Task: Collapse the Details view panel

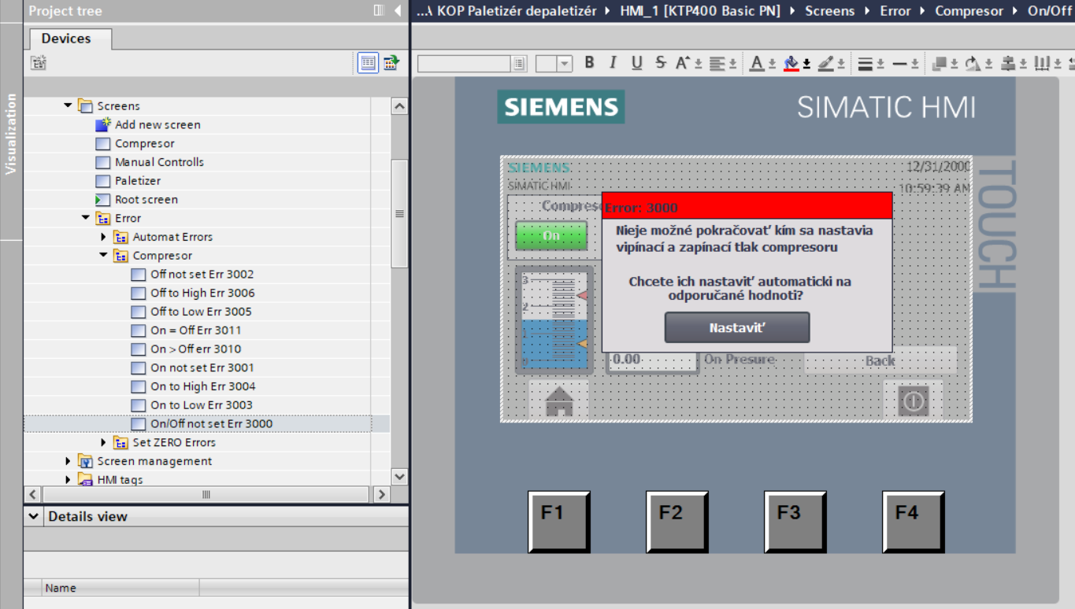Action: click(x=34, y=517)
